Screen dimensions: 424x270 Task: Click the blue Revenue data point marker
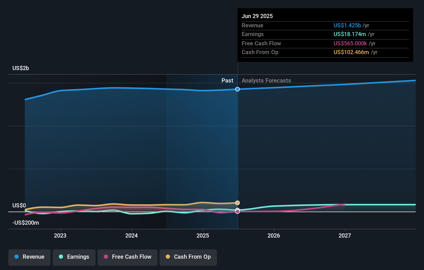238,89
